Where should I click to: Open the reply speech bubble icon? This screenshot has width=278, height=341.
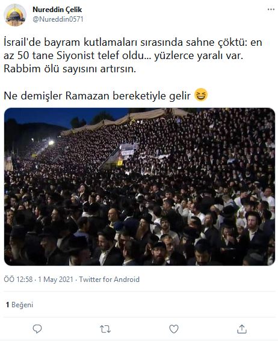click(x=37, y=329)
